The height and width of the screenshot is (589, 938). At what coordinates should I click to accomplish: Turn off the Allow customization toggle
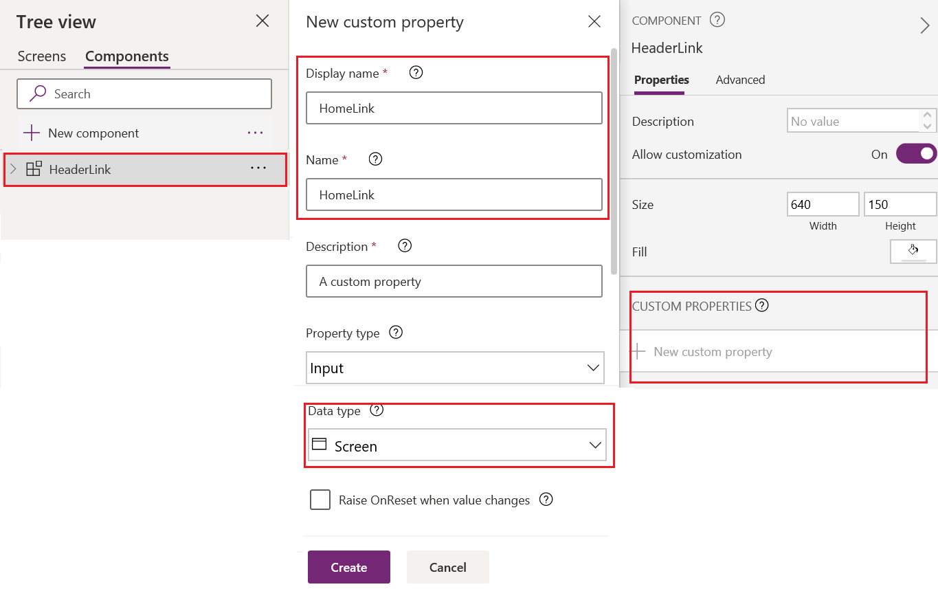pos(916,153)
